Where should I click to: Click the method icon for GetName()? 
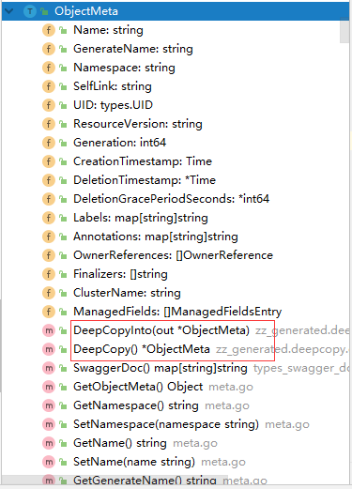(x=49, y=443)
